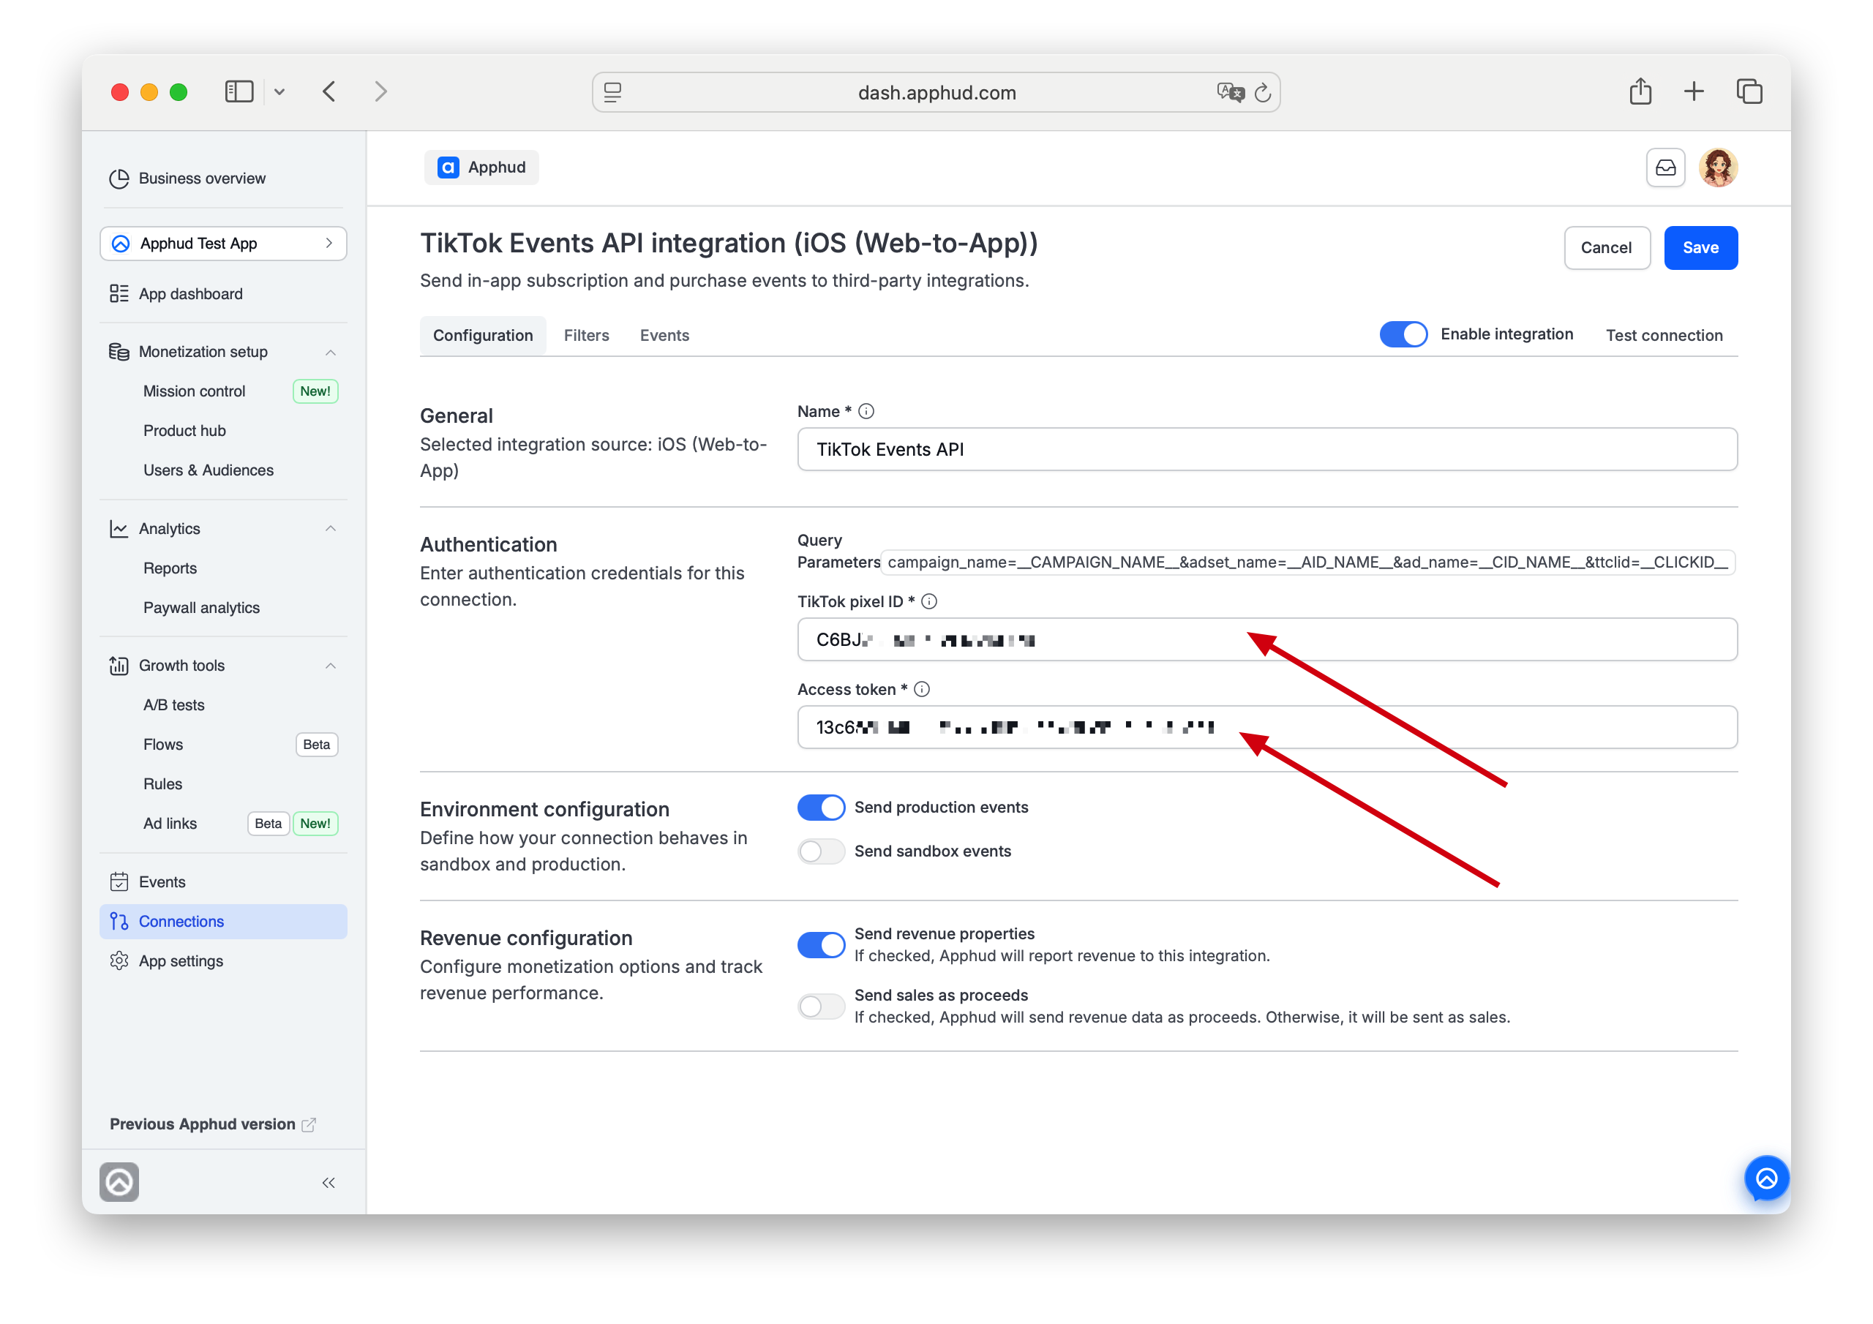The image size is (1873, 1324).
Task: Click the Analytics chart icon
Action: coord(119,529)
